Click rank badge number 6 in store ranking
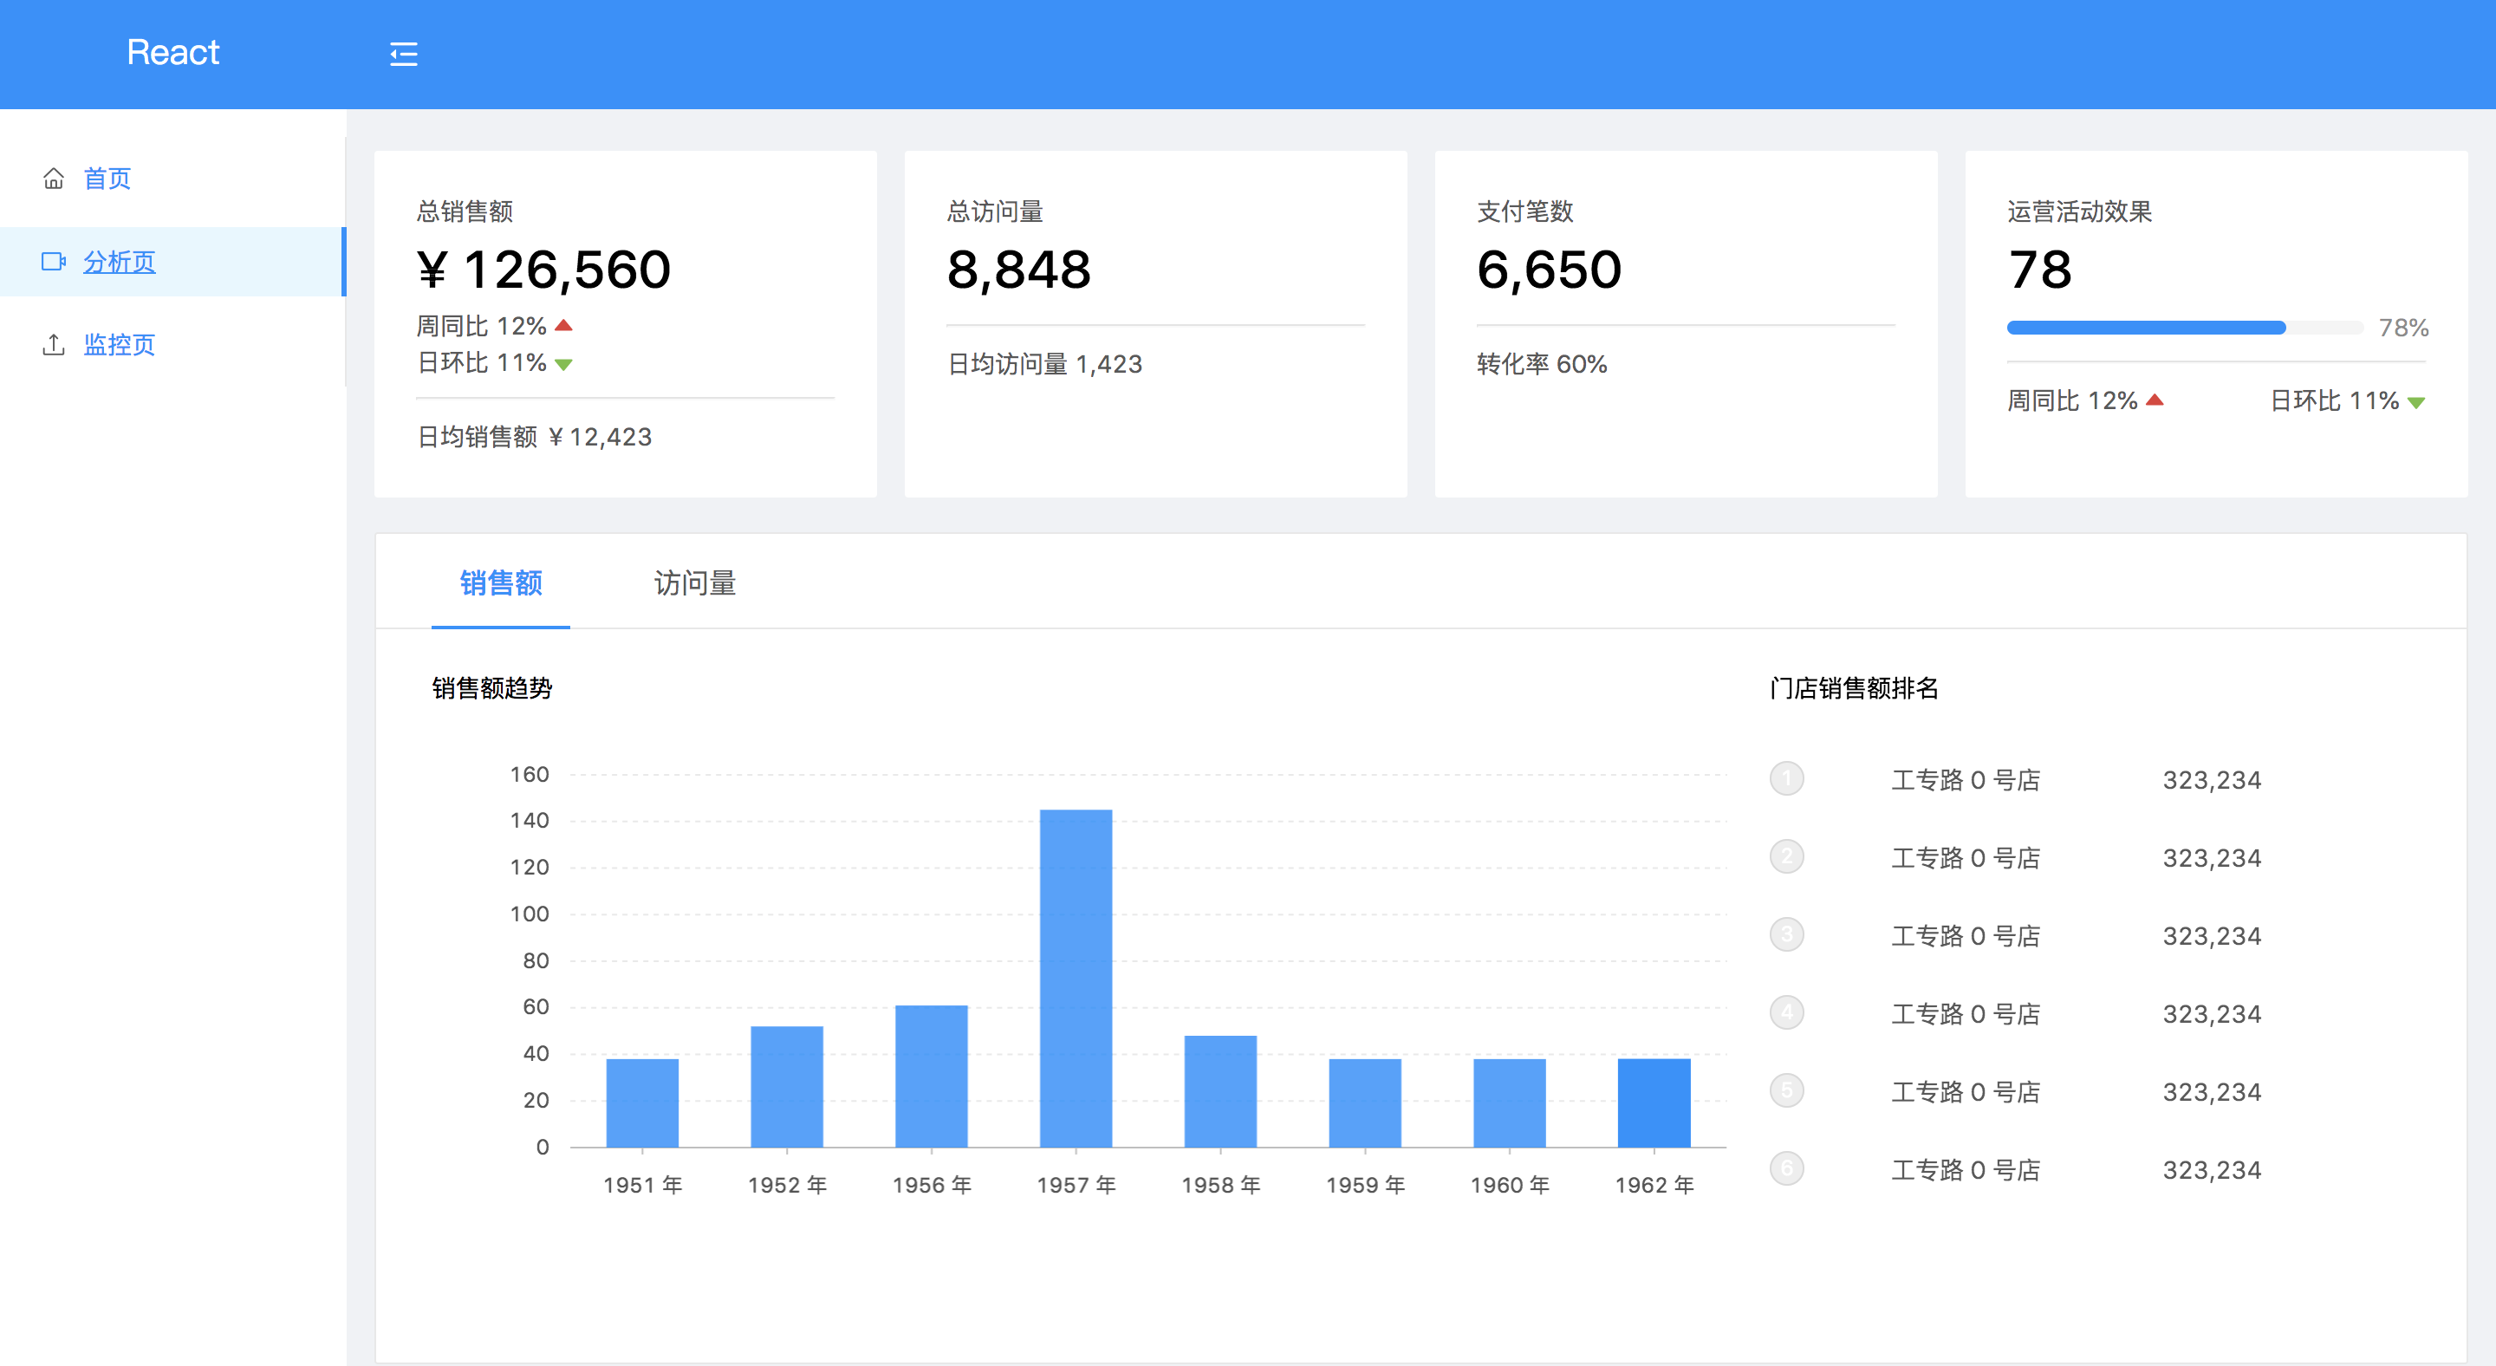Viewport: 2496px width, 1366px height. point(1787,1169)
